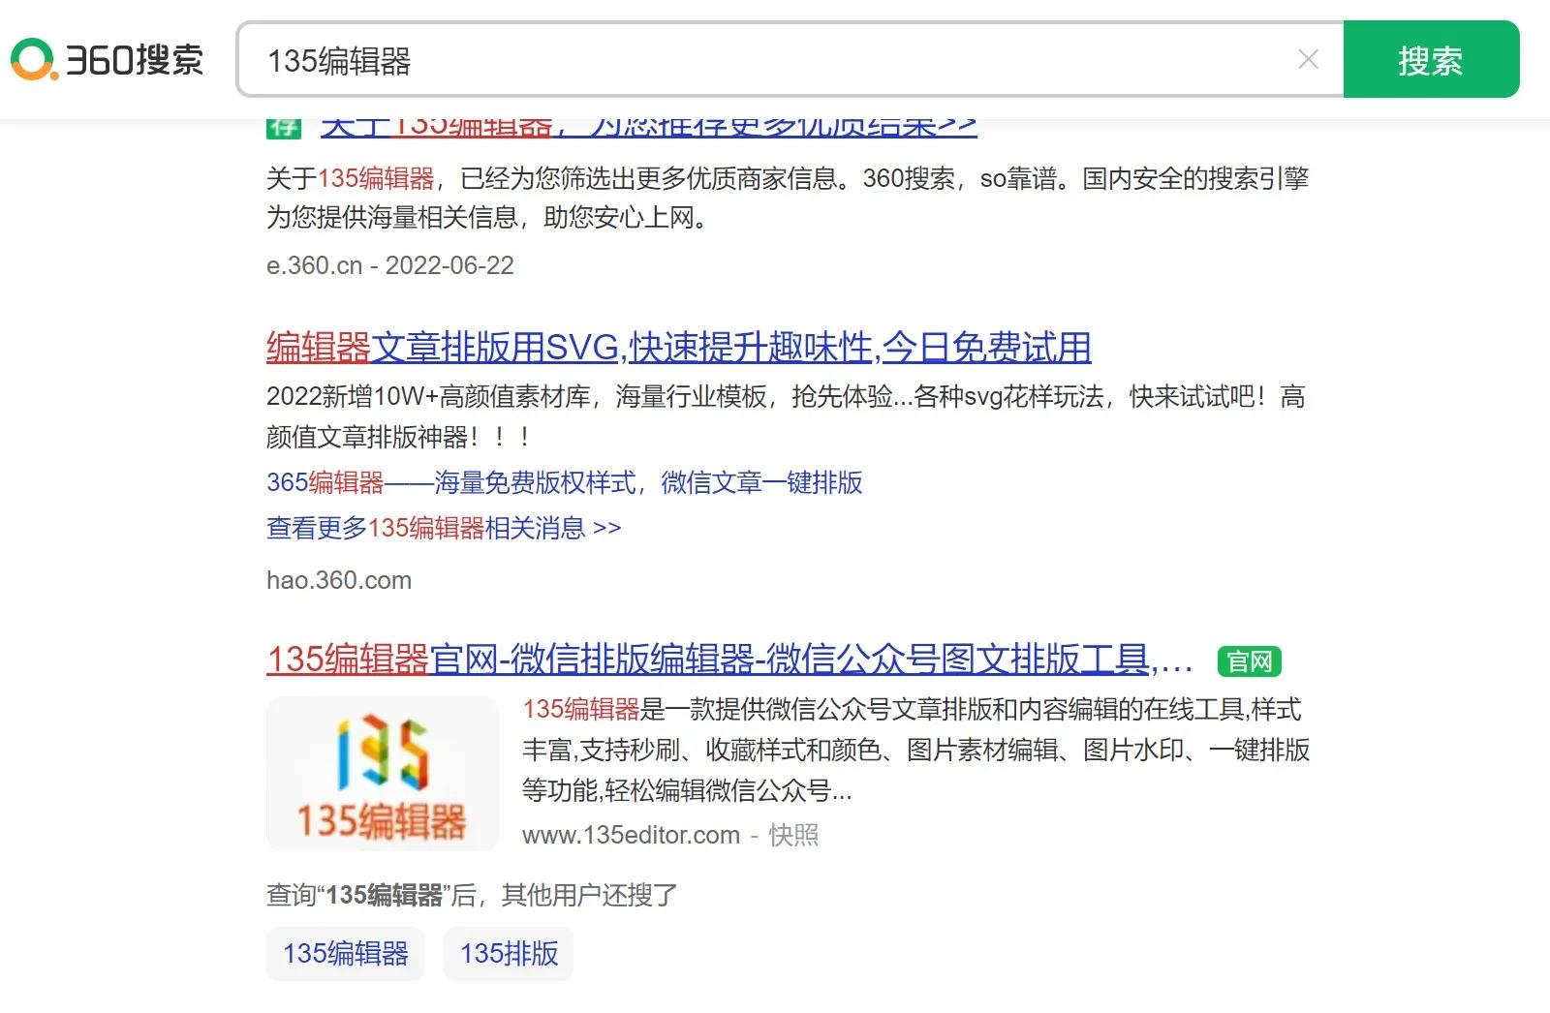Select related search 135编辑器
Screen dimensions: 1550x1013
[x=345, y=954]
